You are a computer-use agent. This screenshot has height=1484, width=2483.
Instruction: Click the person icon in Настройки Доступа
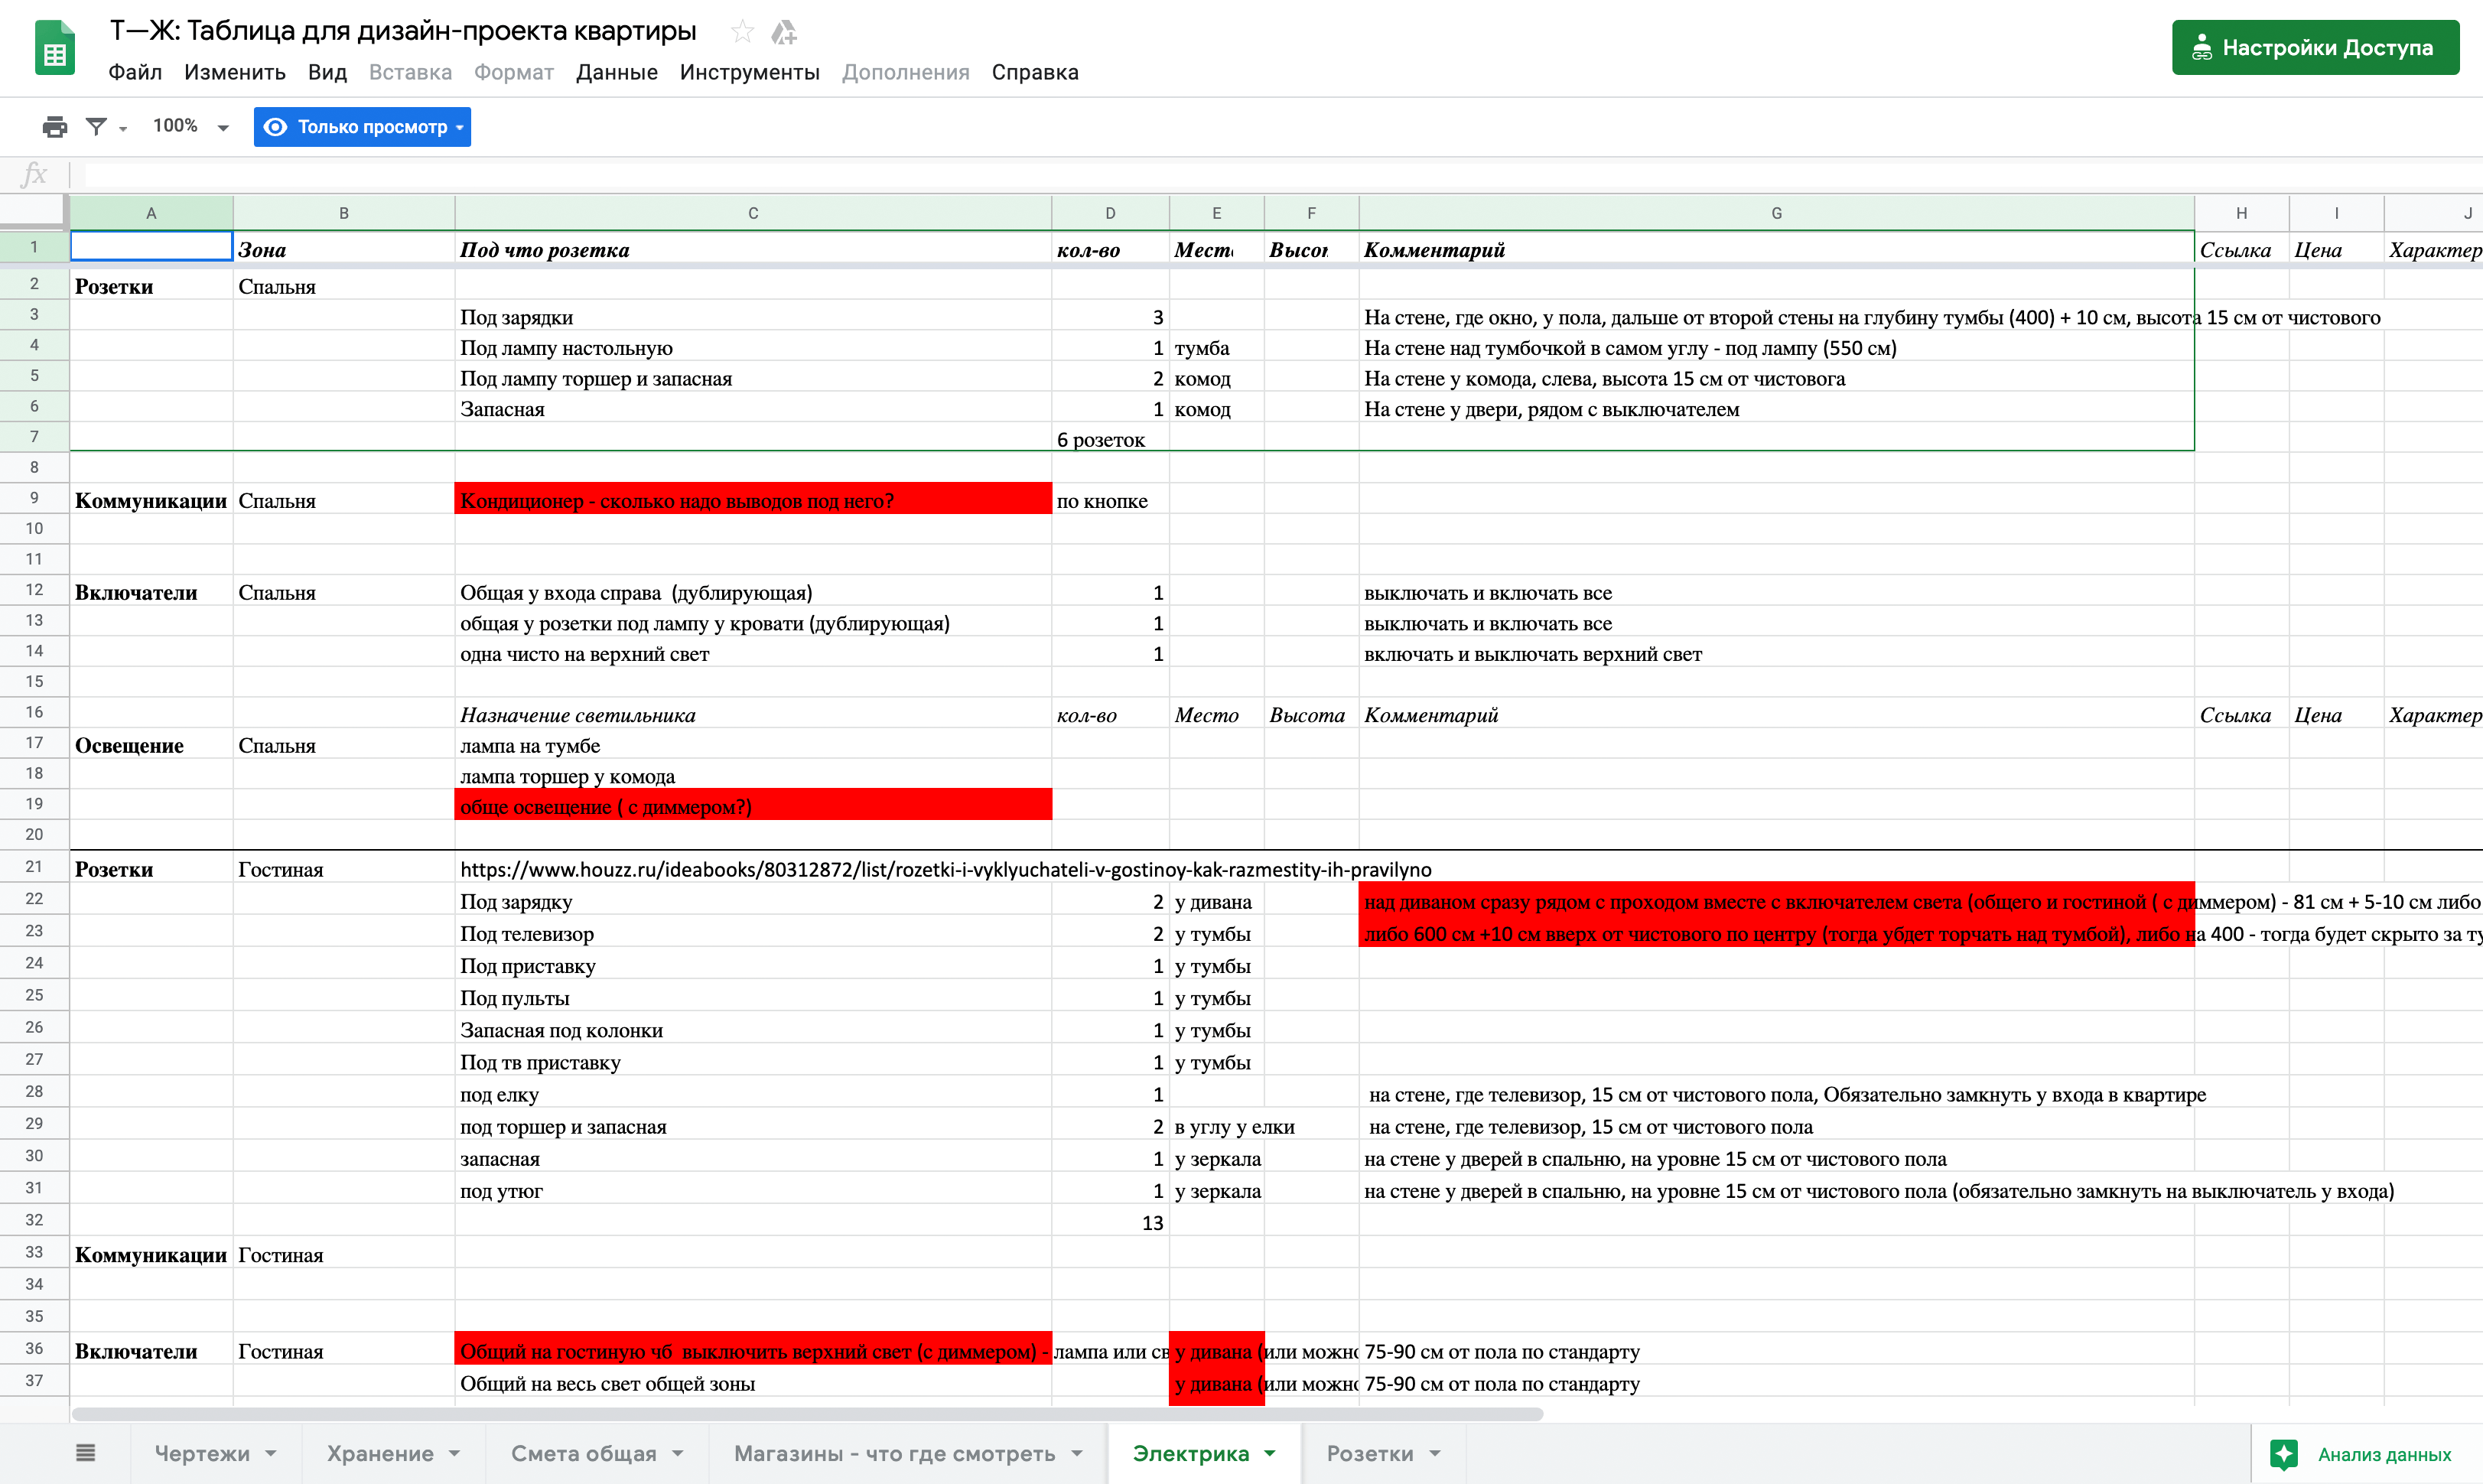point(2201,47)
